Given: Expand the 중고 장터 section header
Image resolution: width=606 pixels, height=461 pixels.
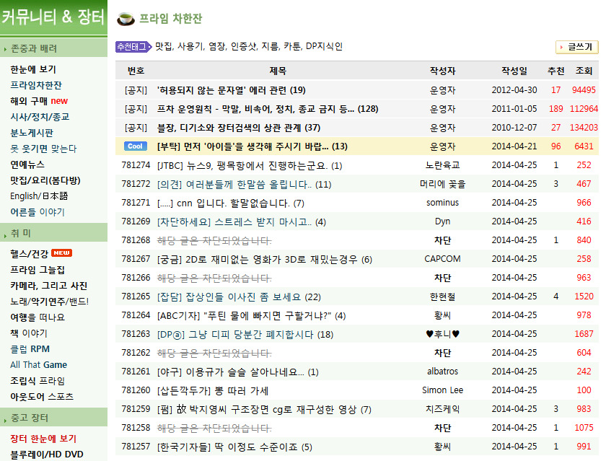Looking at the screenshot, I should pos(53,418).
